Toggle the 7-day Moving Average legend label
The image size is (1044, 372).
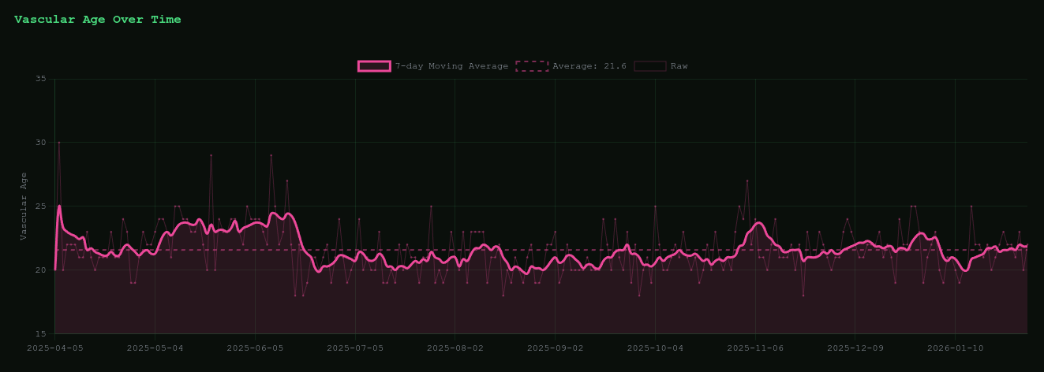click(451, 66)
